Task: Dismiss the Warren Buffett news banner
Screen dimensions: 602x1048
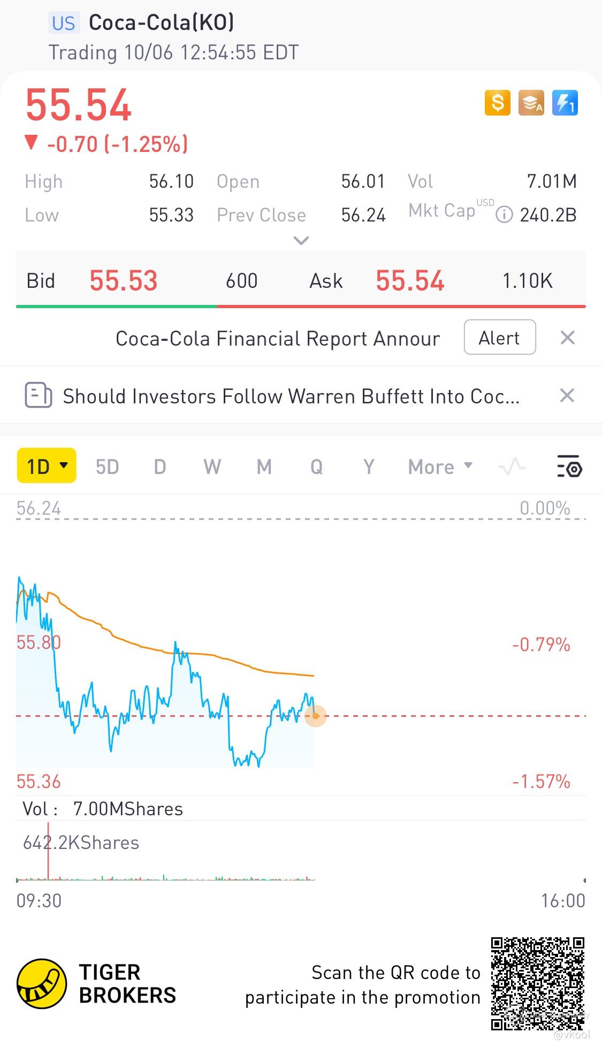Action: click(x=567, y=396)
